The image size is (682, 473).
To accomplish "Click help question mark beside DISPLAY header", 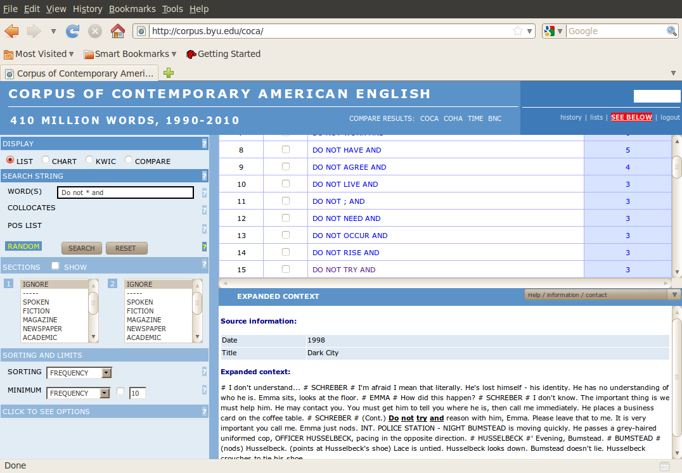I will click(204, 144).
